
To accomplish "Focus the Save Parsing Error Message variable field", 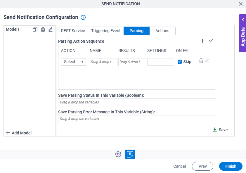I will [x=137, y=119].
